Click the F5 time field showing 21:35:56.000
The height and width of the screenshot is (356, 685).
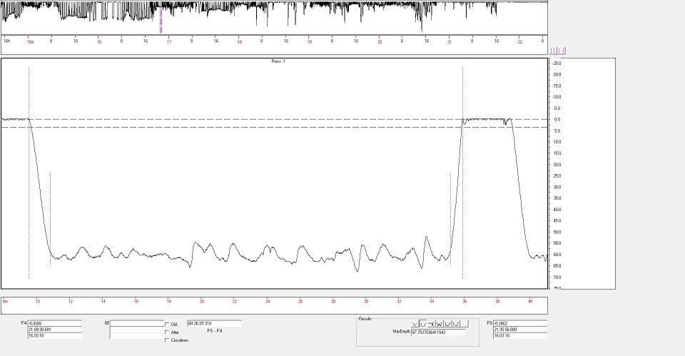[x=520, y=329]
